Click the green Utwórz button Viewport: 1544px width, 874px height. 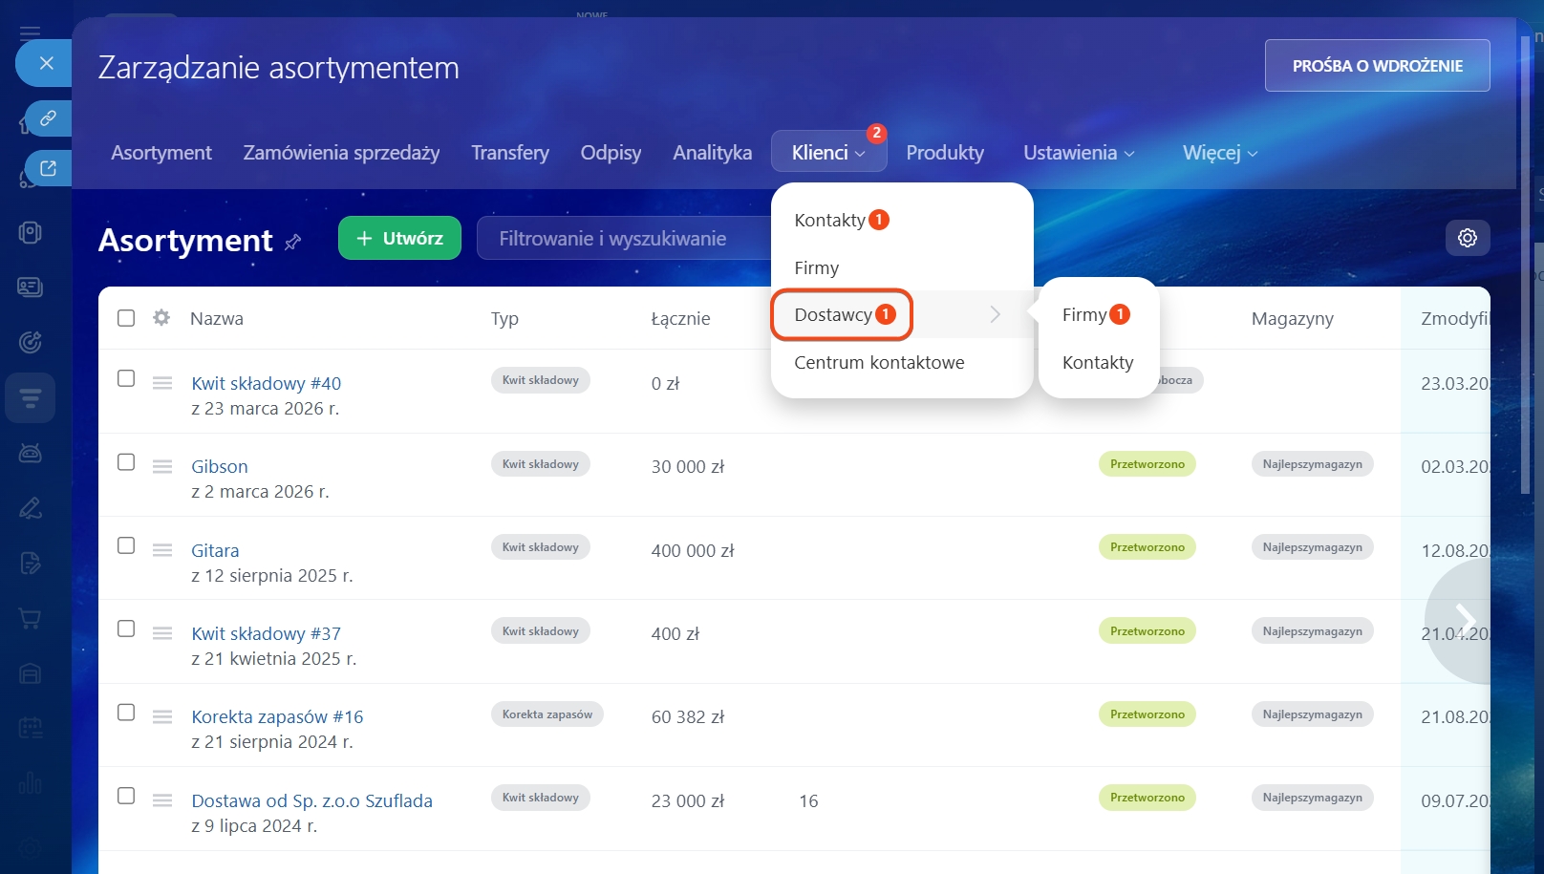point(399,238)
